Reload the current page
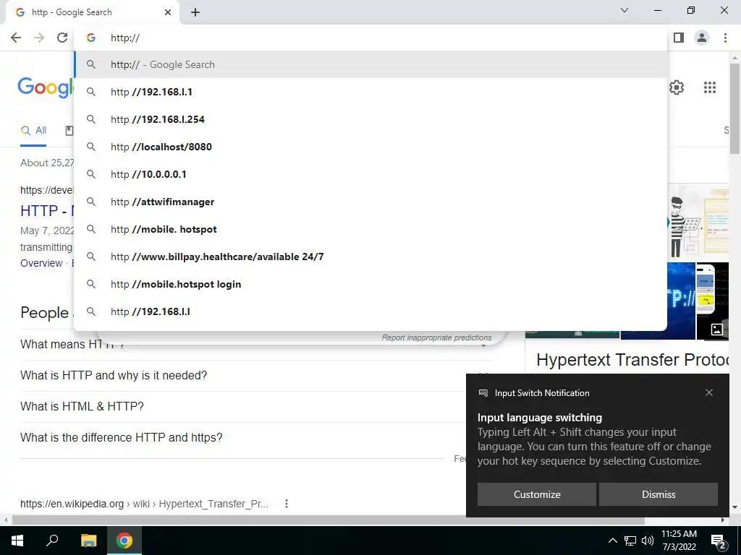 pos(62,38)
